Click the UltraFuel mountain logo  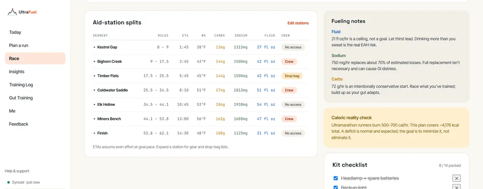point(13,12)
